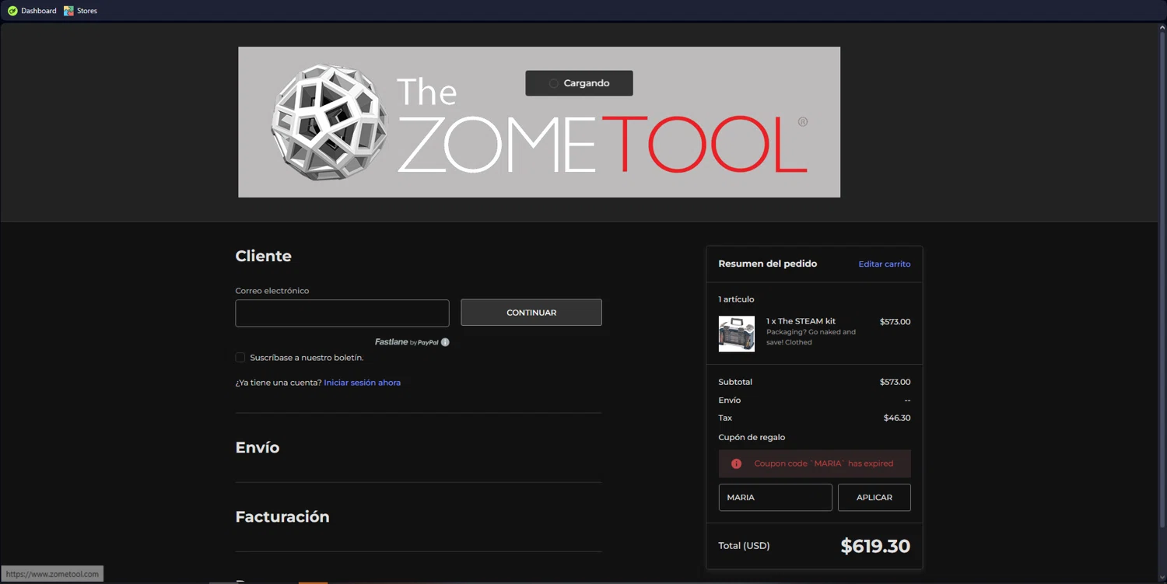Viewport: 1167px width, 584px height.
Task: Click the Cargando loading indicator
Action: pos(579,83)
